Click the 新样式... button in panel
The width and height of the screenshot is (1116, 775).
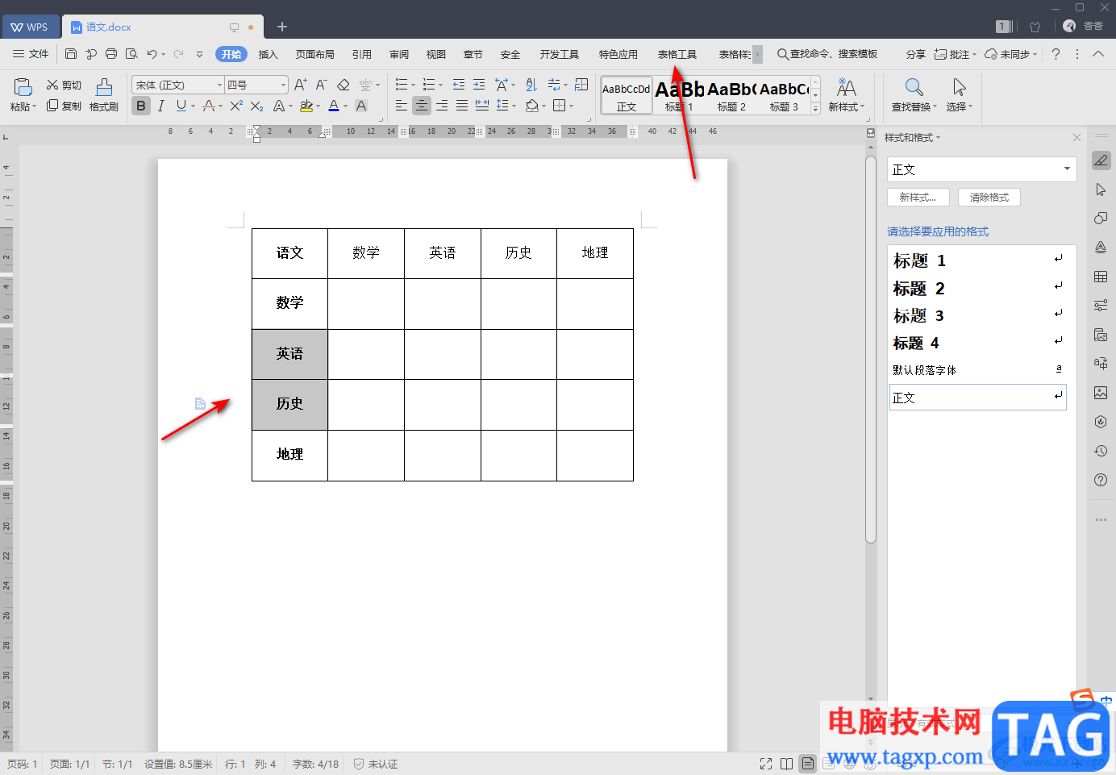pos(918,198)
